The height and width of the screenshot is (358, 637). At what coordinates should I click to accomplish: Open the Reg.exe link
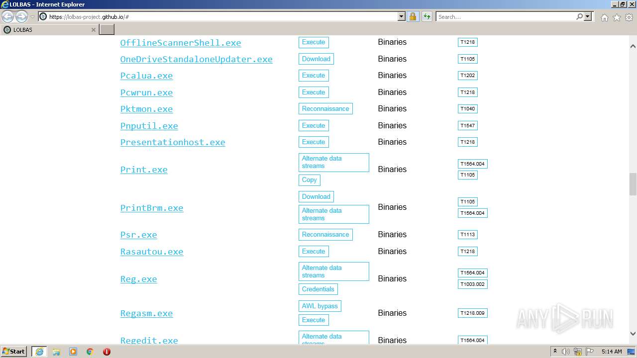pos(138,279)
